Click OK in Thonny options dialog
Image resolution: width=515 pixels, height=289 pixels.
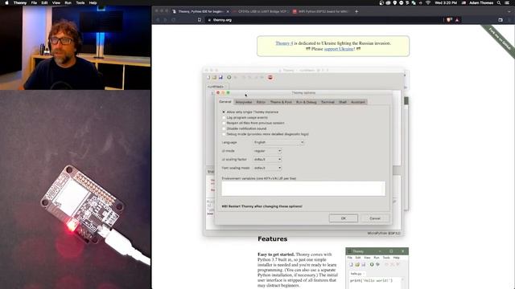(344, 218)
